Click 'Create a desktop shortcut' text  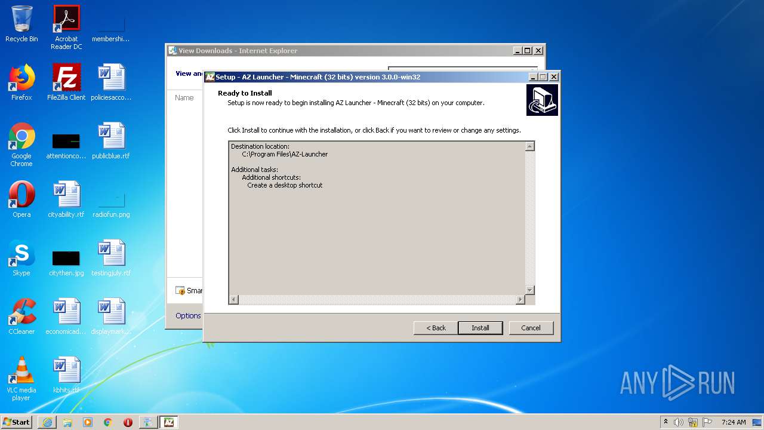285,185
